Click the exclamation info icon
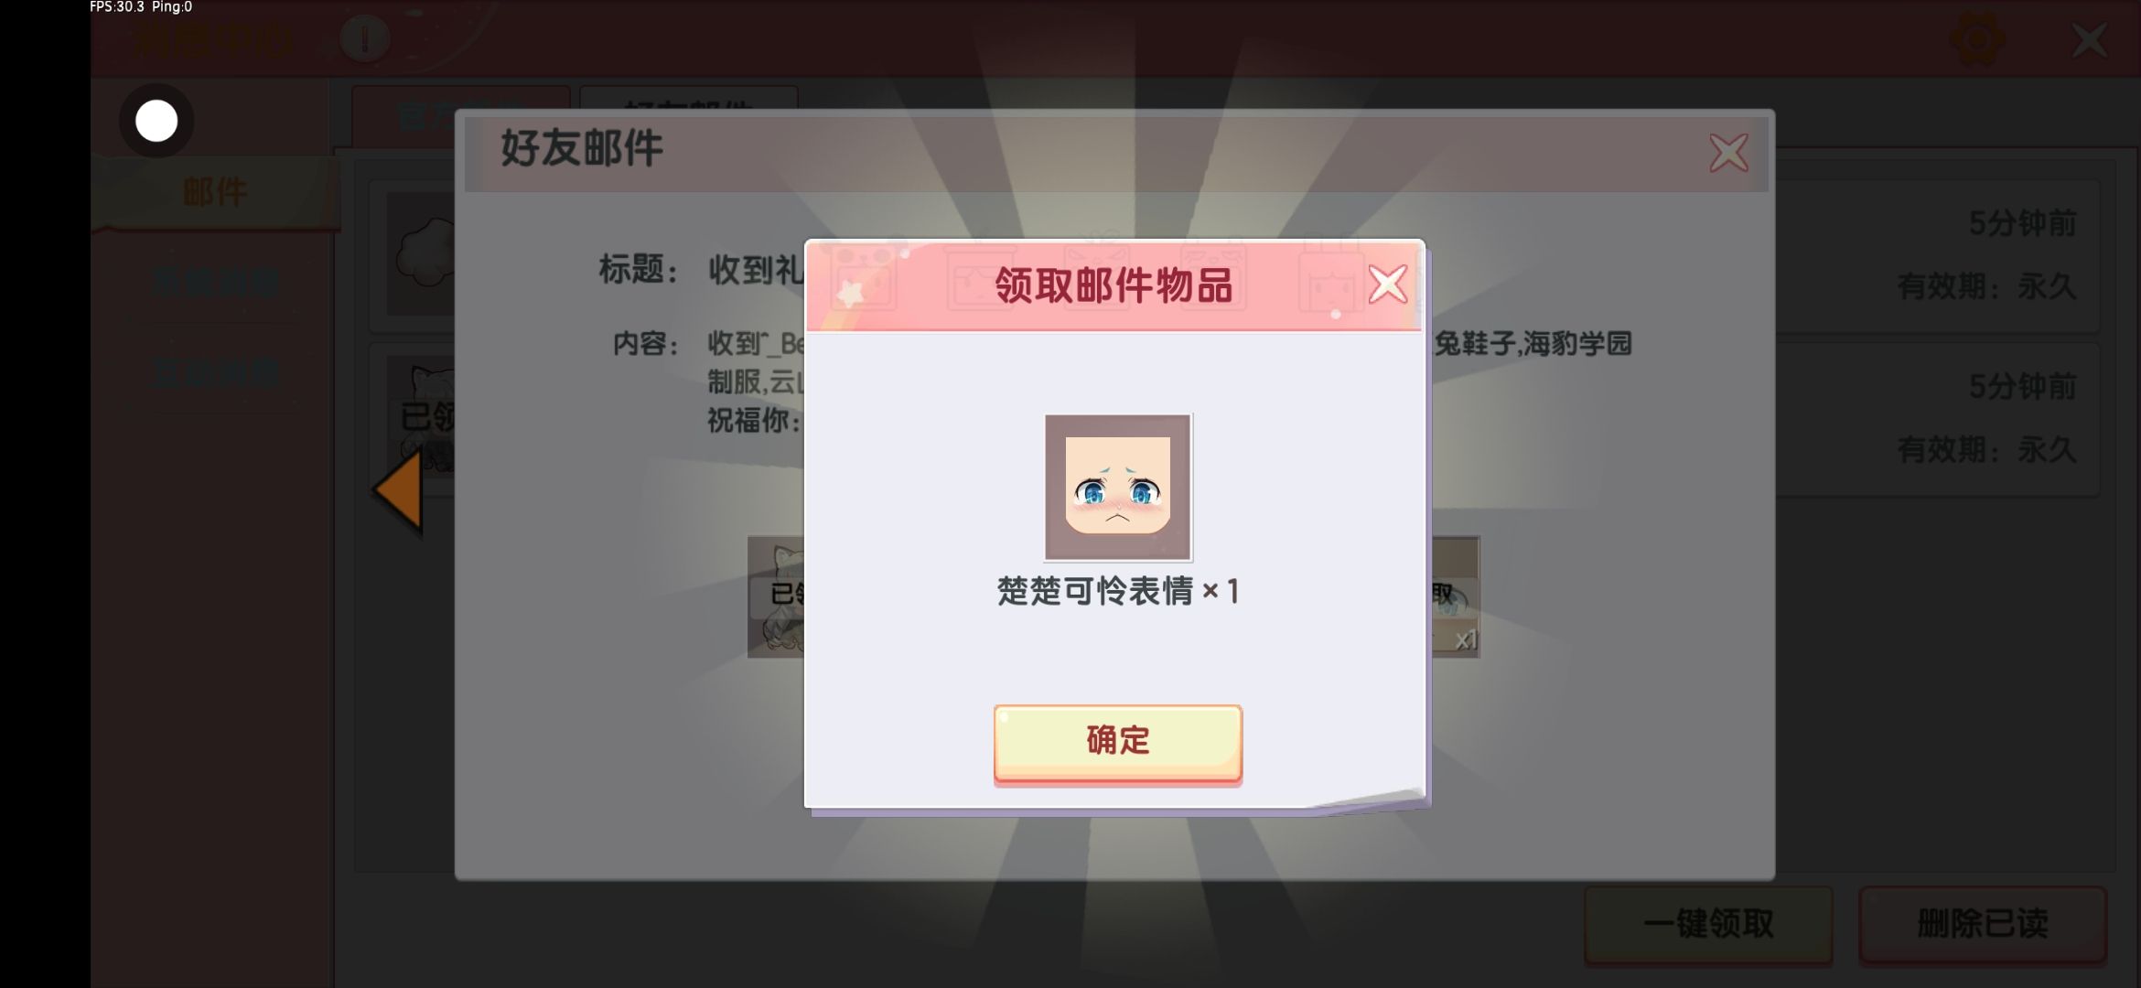The width and height of the screenshot is (2141, 988). (364, 39)
